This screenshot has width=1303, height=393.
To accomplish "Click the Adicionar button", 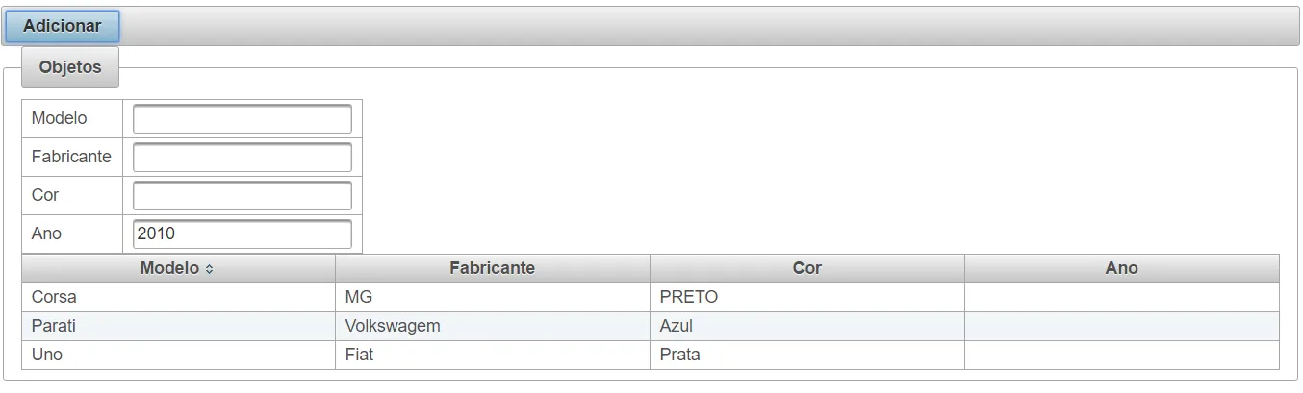I will pyautogui.click(x=63, y=27).
